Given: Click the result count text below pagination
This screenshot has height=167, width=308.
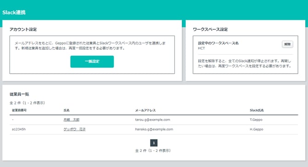Looking at the screenshot, I should (x=153, y=151).
